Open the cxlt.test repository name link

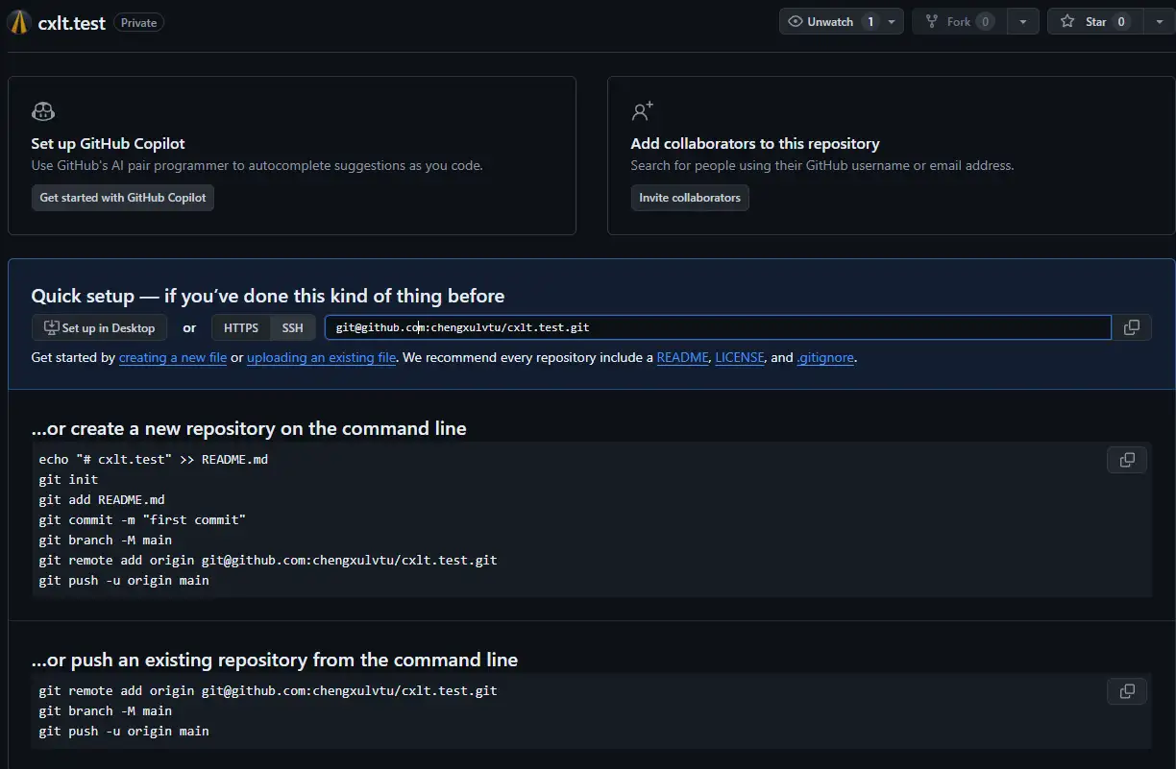(71, 23)
